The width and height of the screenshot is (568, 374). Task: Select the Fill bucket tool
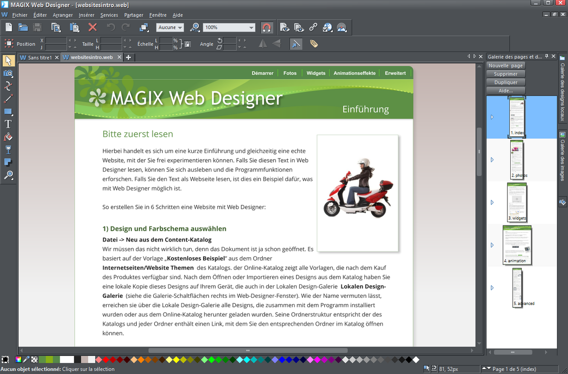(x=8, y=137)
